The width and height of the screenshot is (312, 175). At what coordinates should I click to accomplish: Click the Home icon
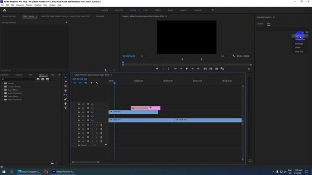tap(4, 10)
